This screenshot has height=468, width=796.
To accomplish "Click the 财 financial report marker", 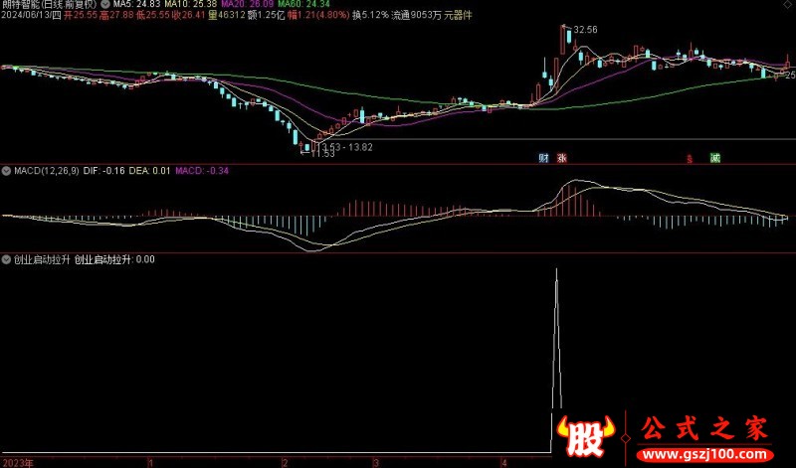I will [544, 158].
